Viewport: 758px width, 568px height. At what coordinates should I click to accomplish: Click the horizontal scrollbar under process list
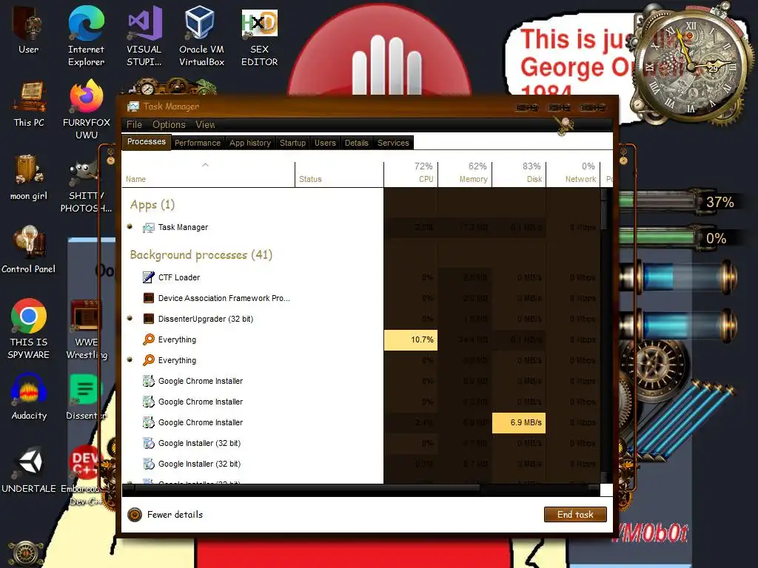click(x=360, y=490)
